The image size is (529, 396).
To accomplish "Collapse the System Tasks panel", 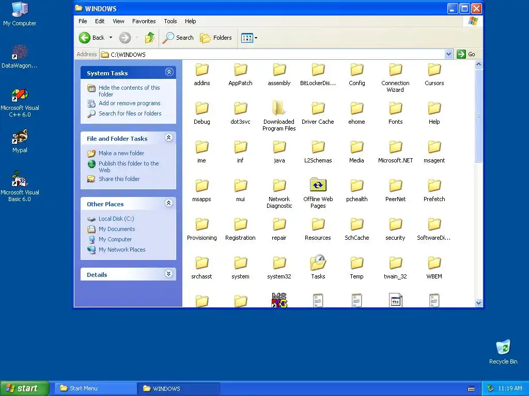I will pyautogui.click(x=169, y=72).
